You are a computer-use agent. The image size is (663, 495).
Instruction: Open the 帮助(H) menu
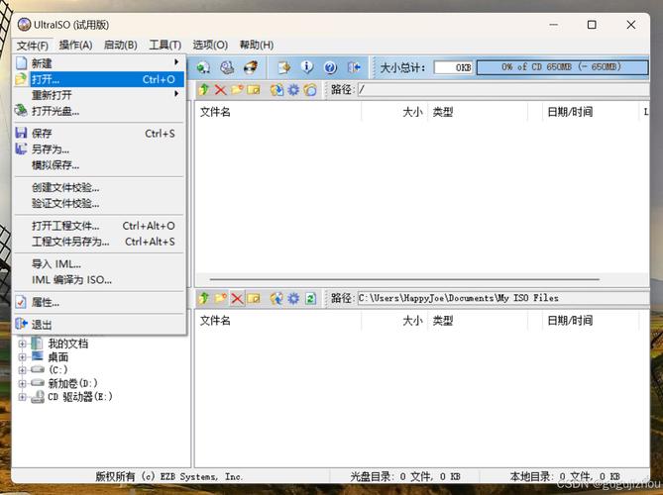coord(257,45)
